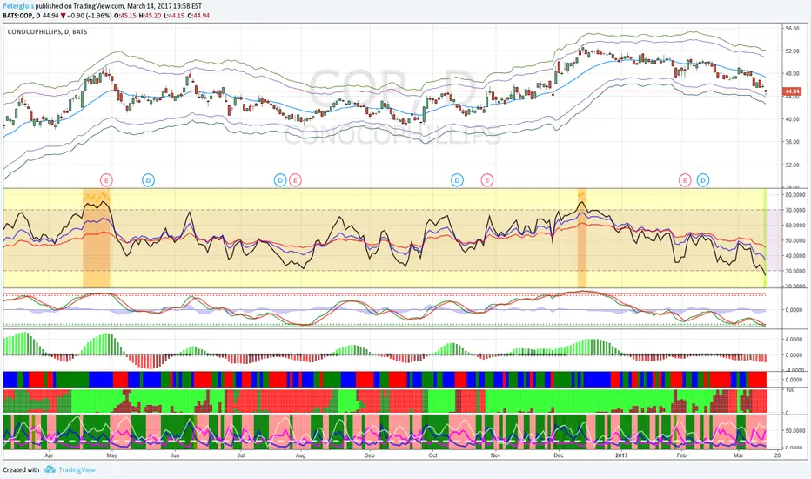Click the February dividend 'D' marker
This screenshot has height=479, width=811.
point(702,180)
